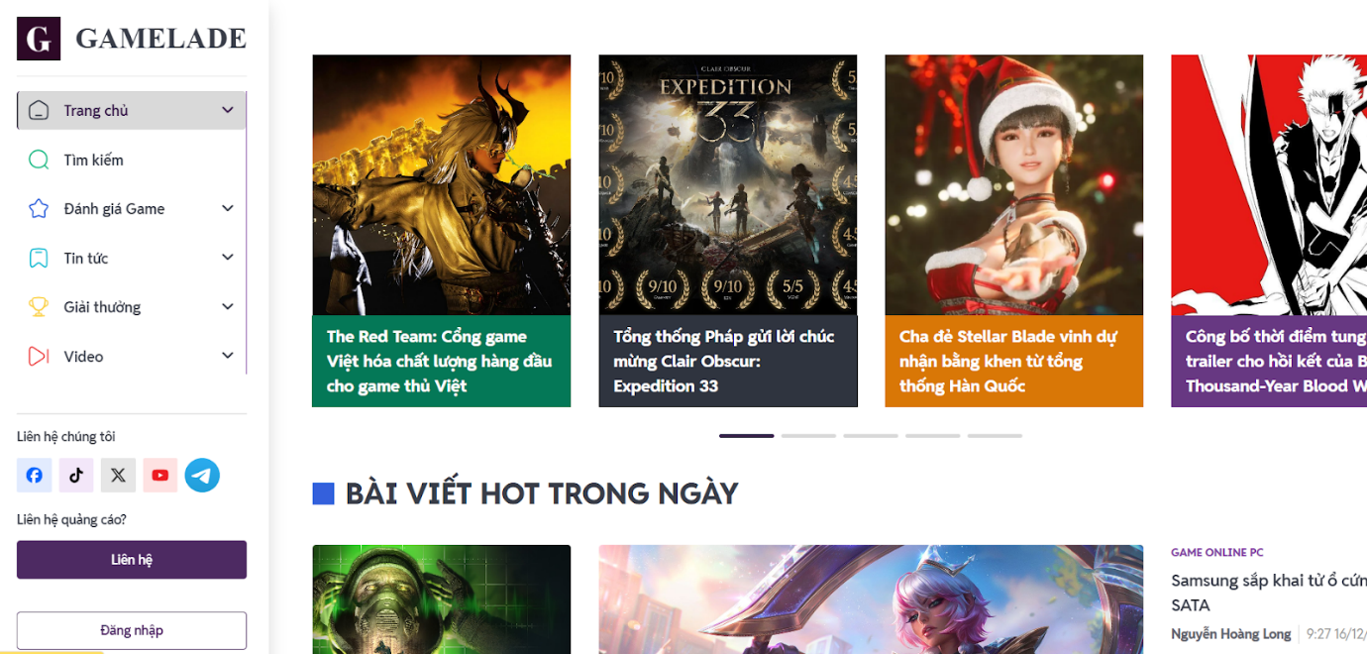Click the purple Liên hệ button
1367x654 pixels.
[132, 560]
